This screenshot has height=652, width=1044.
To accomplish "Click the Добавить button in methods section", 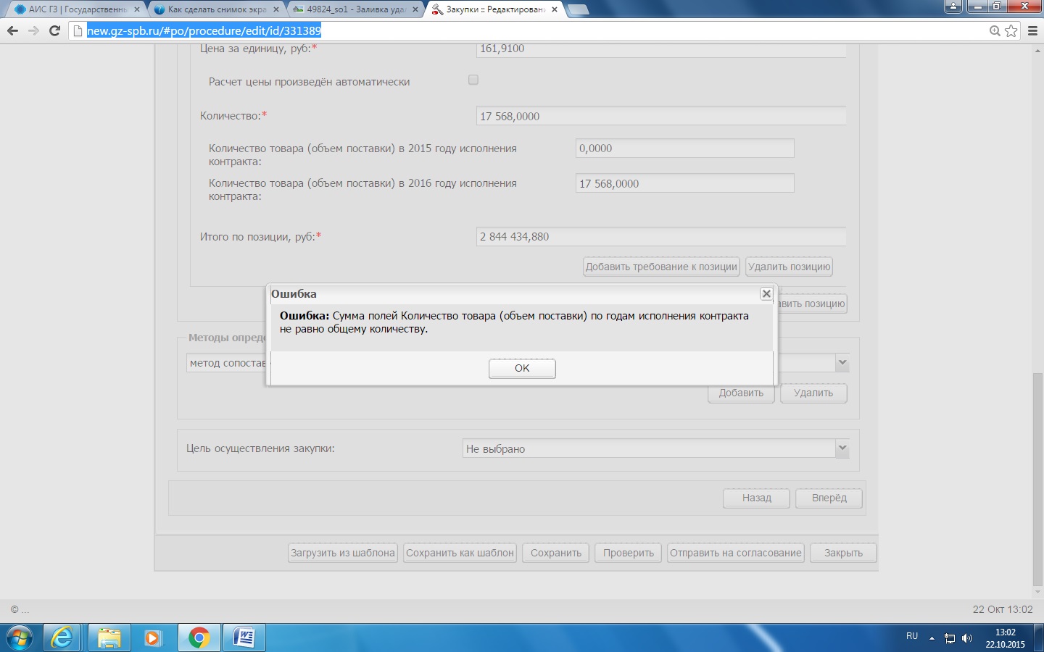I will (x=741, y=393).
